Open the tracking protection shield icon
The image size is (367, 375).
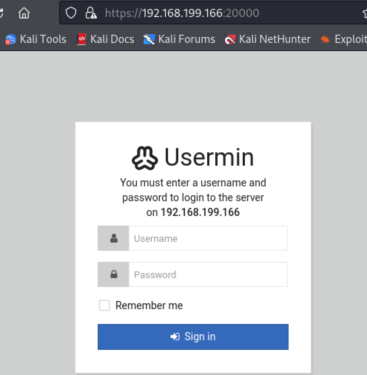coord(71,13)
